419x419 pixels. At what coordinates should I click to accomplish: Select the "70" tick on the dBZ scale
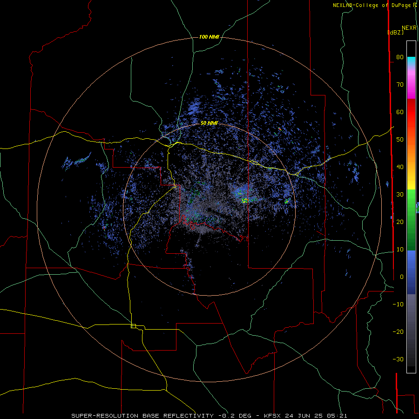400,84
